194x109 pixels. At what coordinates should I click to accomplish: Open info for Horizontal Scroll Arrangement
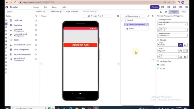tap(36, 35)
